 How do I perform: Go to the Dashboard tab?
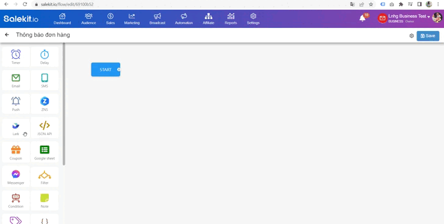click(x=62, y=19)
